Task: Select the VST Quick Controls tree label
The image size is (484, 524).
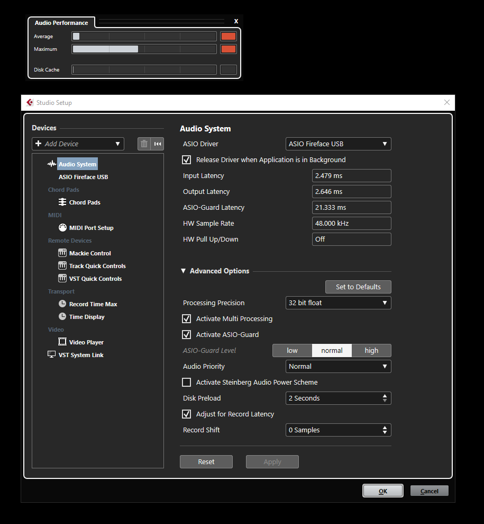Action: point(95,278)
